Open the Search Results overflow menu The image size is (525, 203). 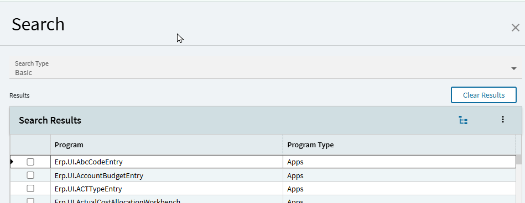(x=502, y=120)
